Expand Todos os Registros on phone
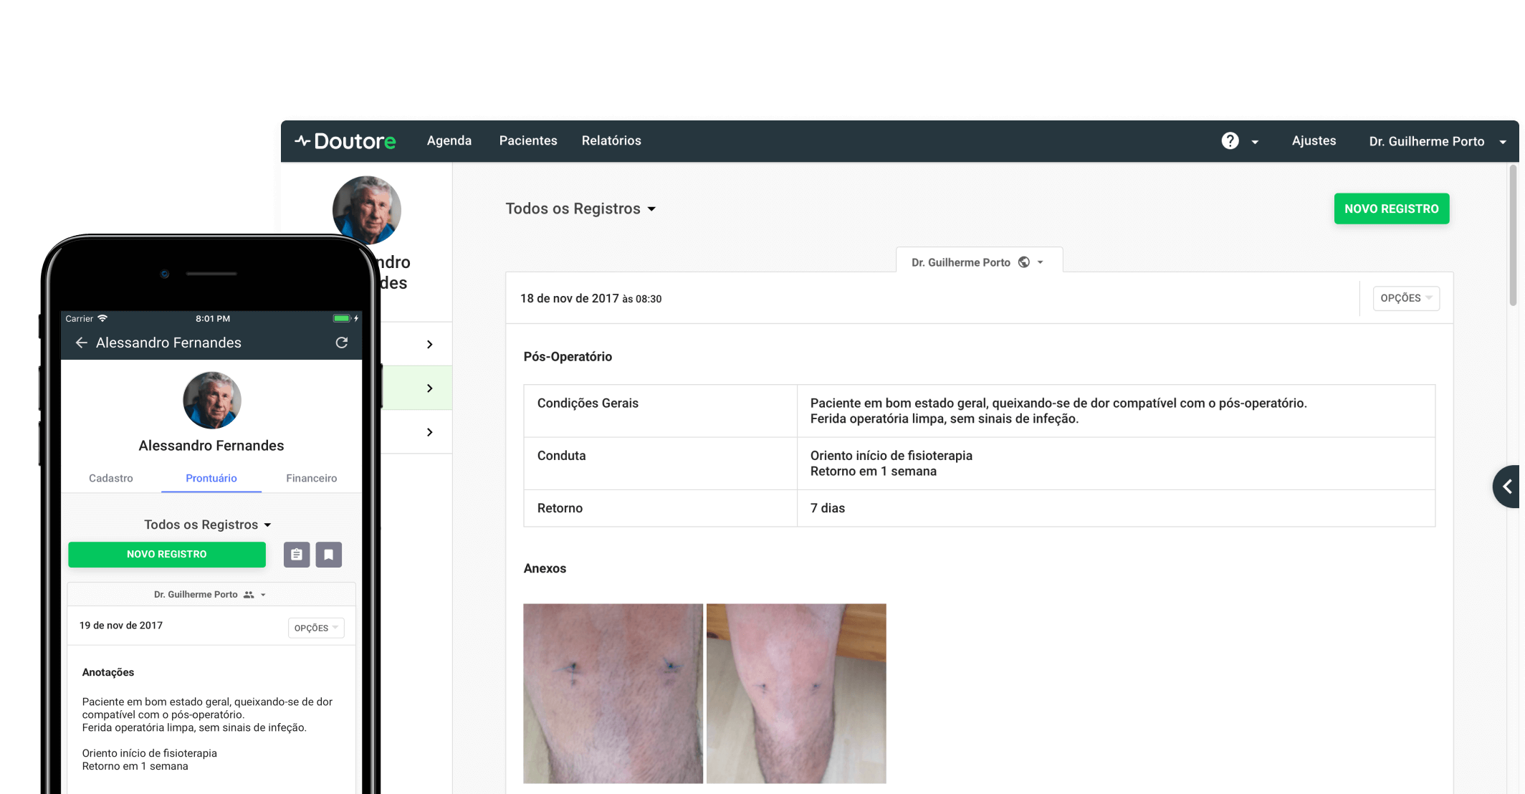1525x794 pixels. 208,525
